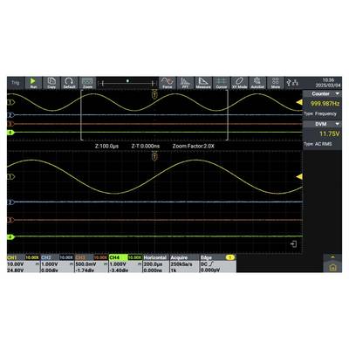Screen dimensions: 349x349
Task: Tap the Copy toolbar icon
Action: coord(51,83)
